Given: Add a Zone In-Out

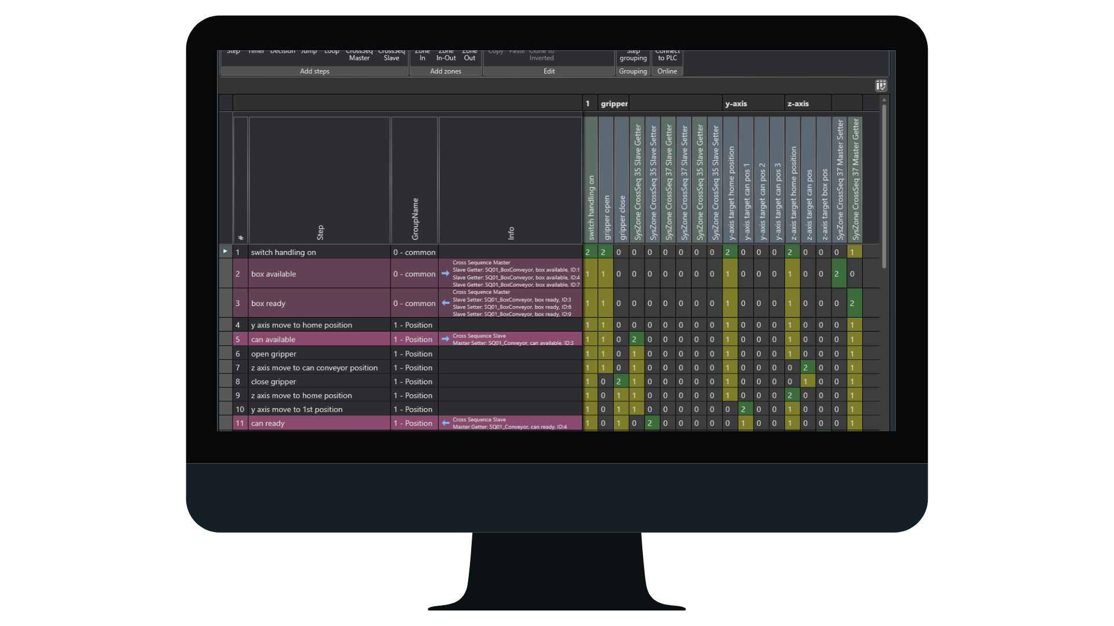Looking at the screenshot, I should click(x=446, y=55).
